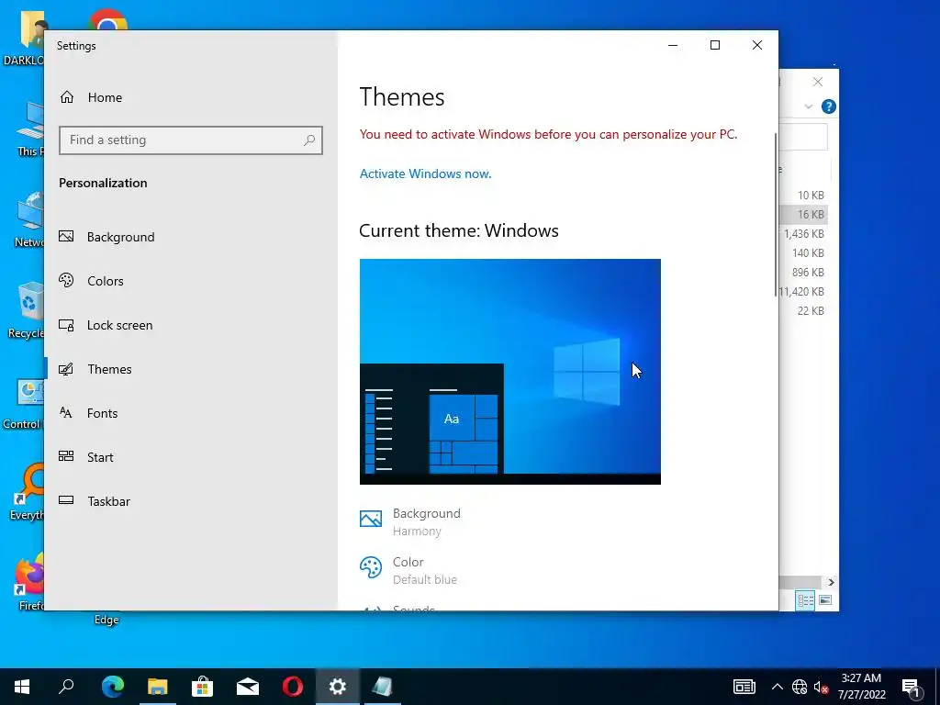This screenshot has height=705, width=940.
Task: Select the Control Panel desktop icon
Action: [x=24, y=405]
